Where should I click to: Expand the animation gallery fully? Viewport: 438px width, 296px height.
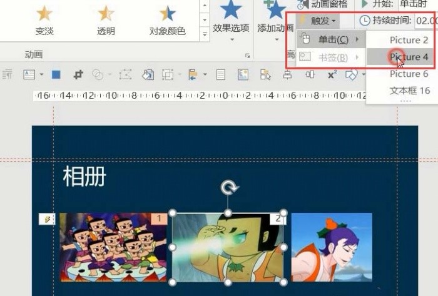(205, 34)
